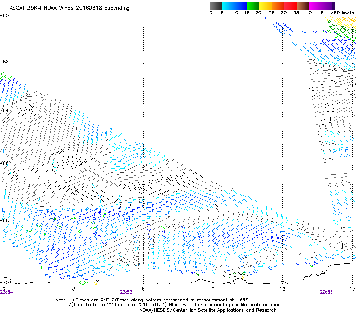Select the '35' color scale label
Image resolution: width=356 pixels, height=313 pixels.
[296, 13]
